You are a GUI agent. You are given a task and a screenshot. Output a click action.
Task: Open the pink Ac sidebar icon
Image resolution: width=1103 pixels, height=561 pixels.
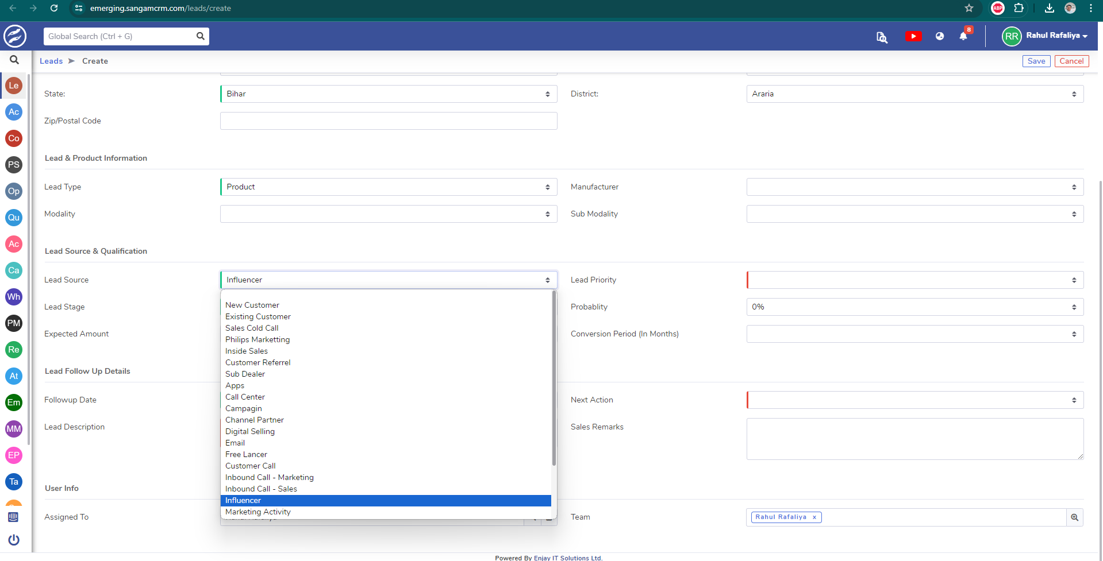[x=14, y=244]
